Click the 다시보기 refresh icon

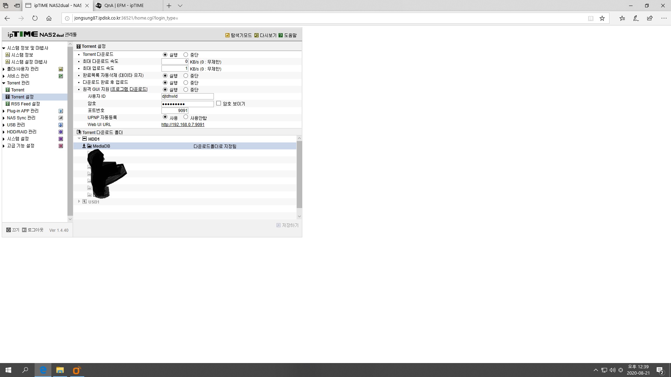click(257, 35)
